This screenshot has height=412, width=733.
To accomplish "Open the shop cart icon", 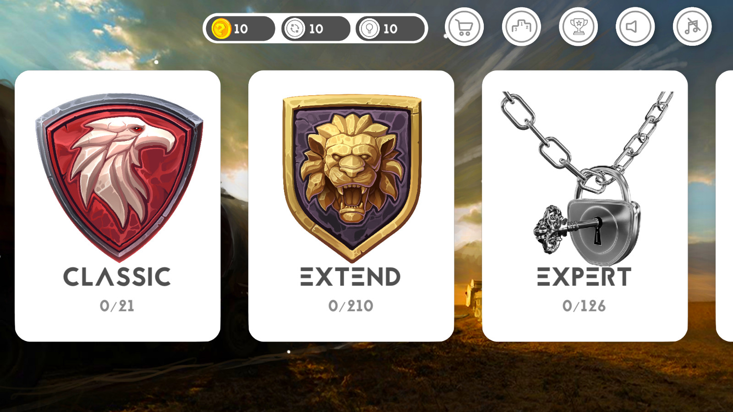I will point(464,27).
